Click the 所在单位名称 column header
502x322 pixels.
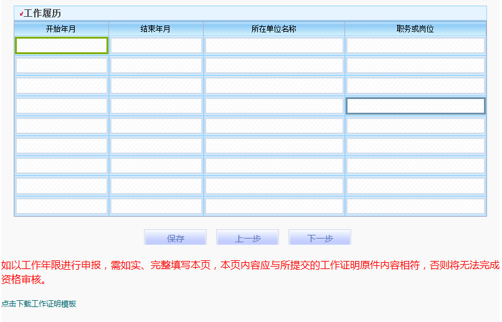tap(274, 29)
